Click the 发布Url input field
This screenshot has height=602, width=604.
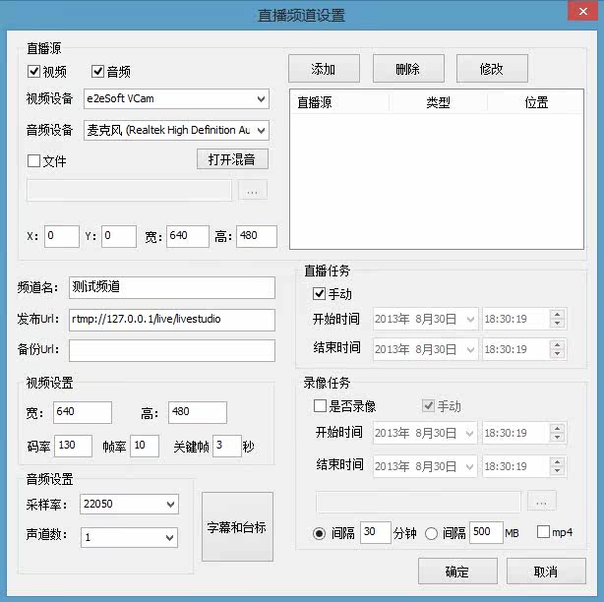click(172, 320)
